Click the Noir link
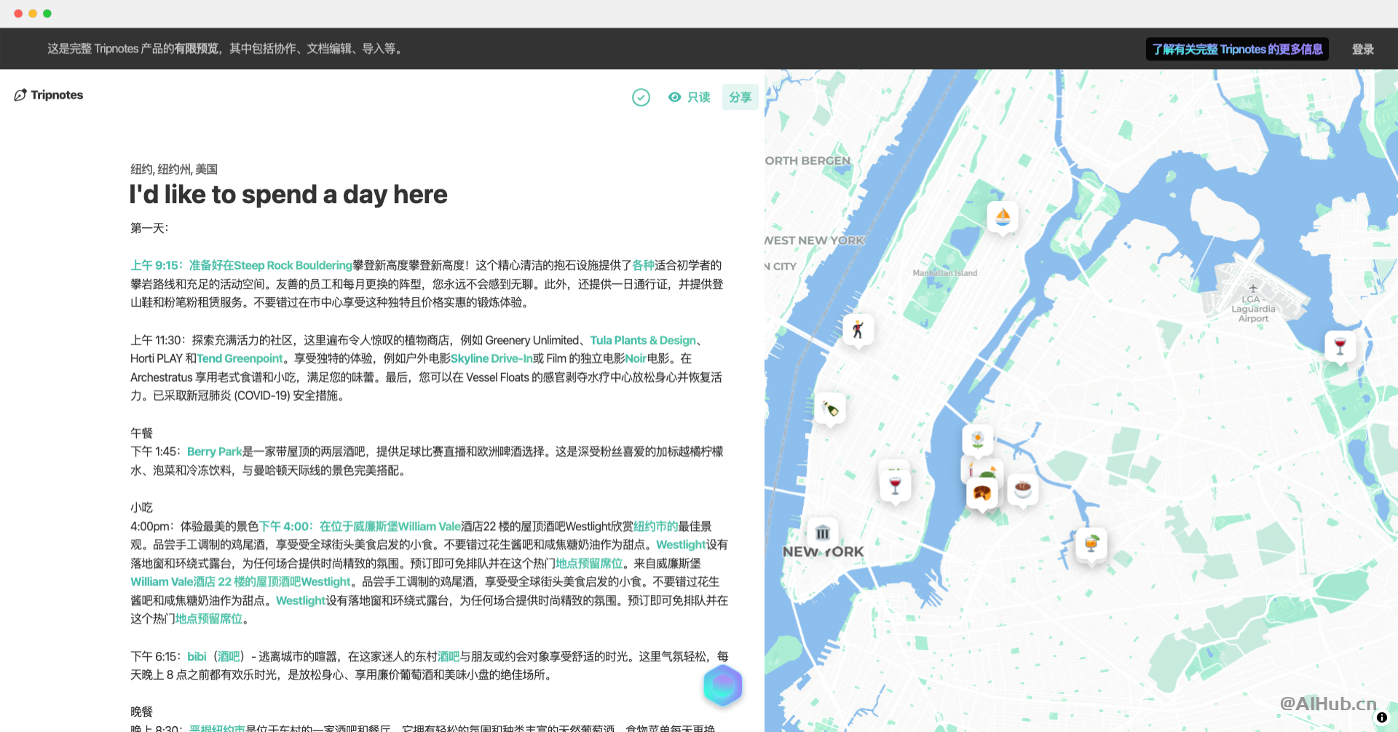Viewport: 1398px width, 732px height. 636,358
